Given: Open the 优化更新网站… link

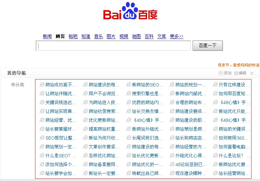Looking at the screenshot, I should tap(104, 120).
